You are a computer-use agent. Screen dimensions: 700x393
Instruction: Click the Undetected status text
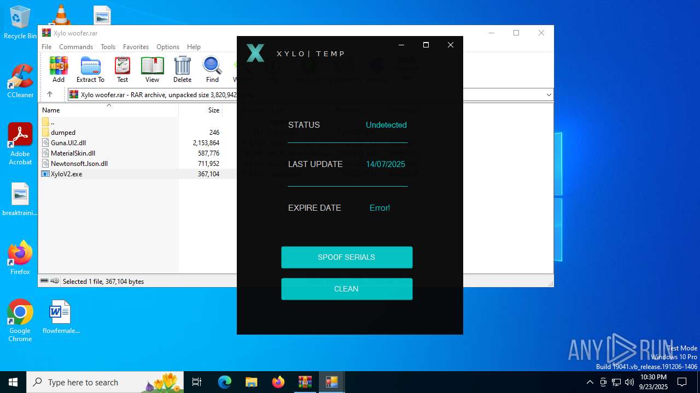tap(386, 125)
